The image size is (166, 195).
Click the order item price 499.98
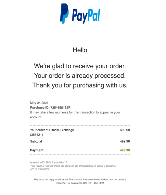[x=125, y=130]
